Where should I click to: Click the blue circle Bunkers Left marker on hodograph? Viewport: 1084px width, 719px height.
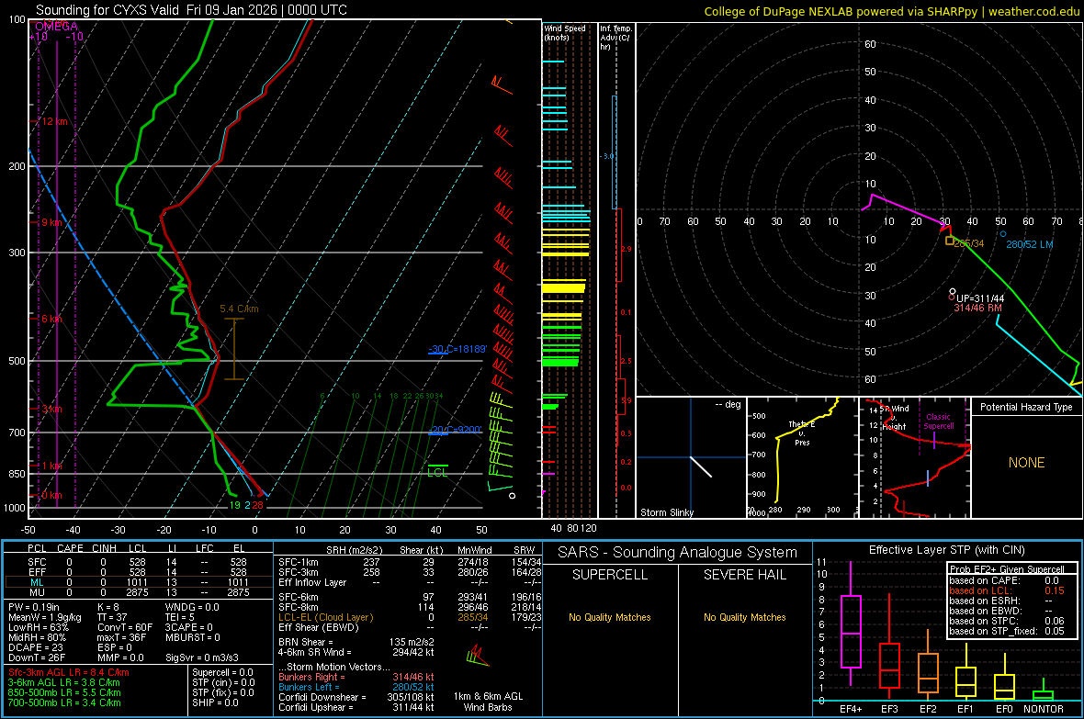(x=1003, y=233)
